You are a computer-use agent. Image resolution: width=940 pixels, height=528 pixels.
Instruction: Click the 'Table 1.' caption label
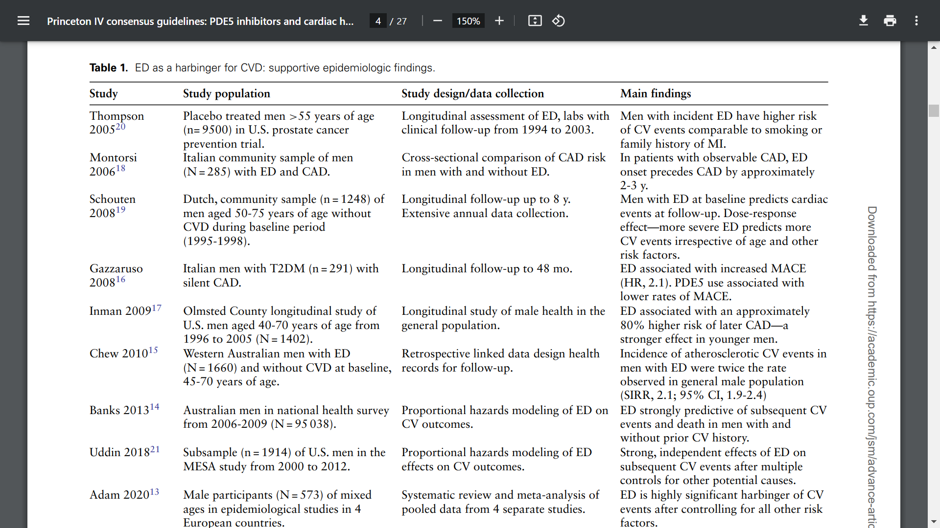point(109,68)
